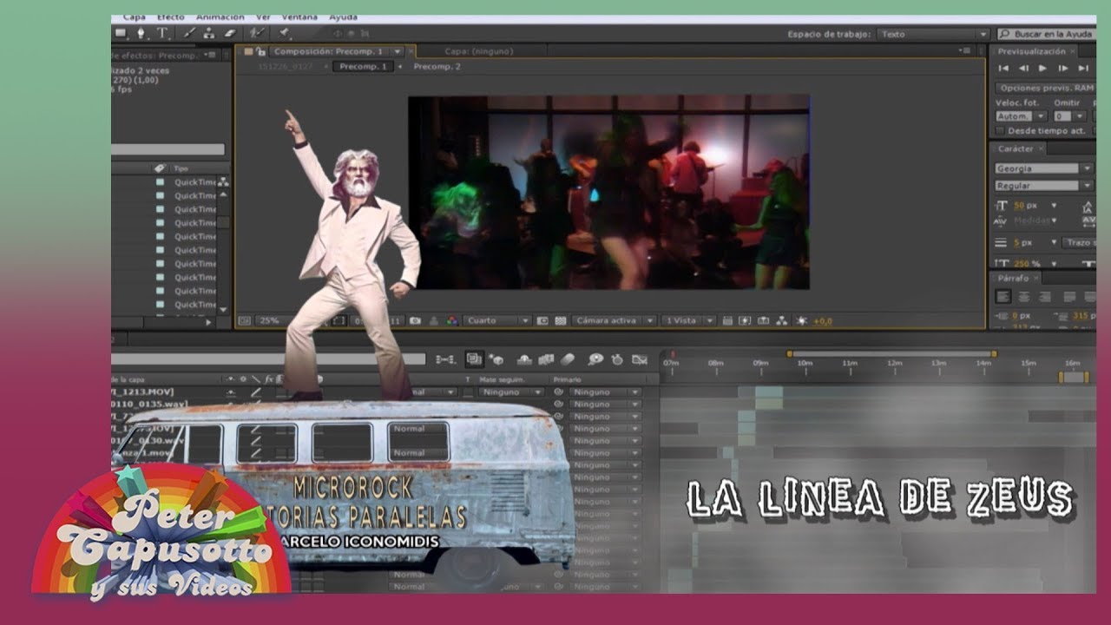Click the Buscar en la Ayuda search field
The height and width of the screenshot is (625, 1111).
1047,34
